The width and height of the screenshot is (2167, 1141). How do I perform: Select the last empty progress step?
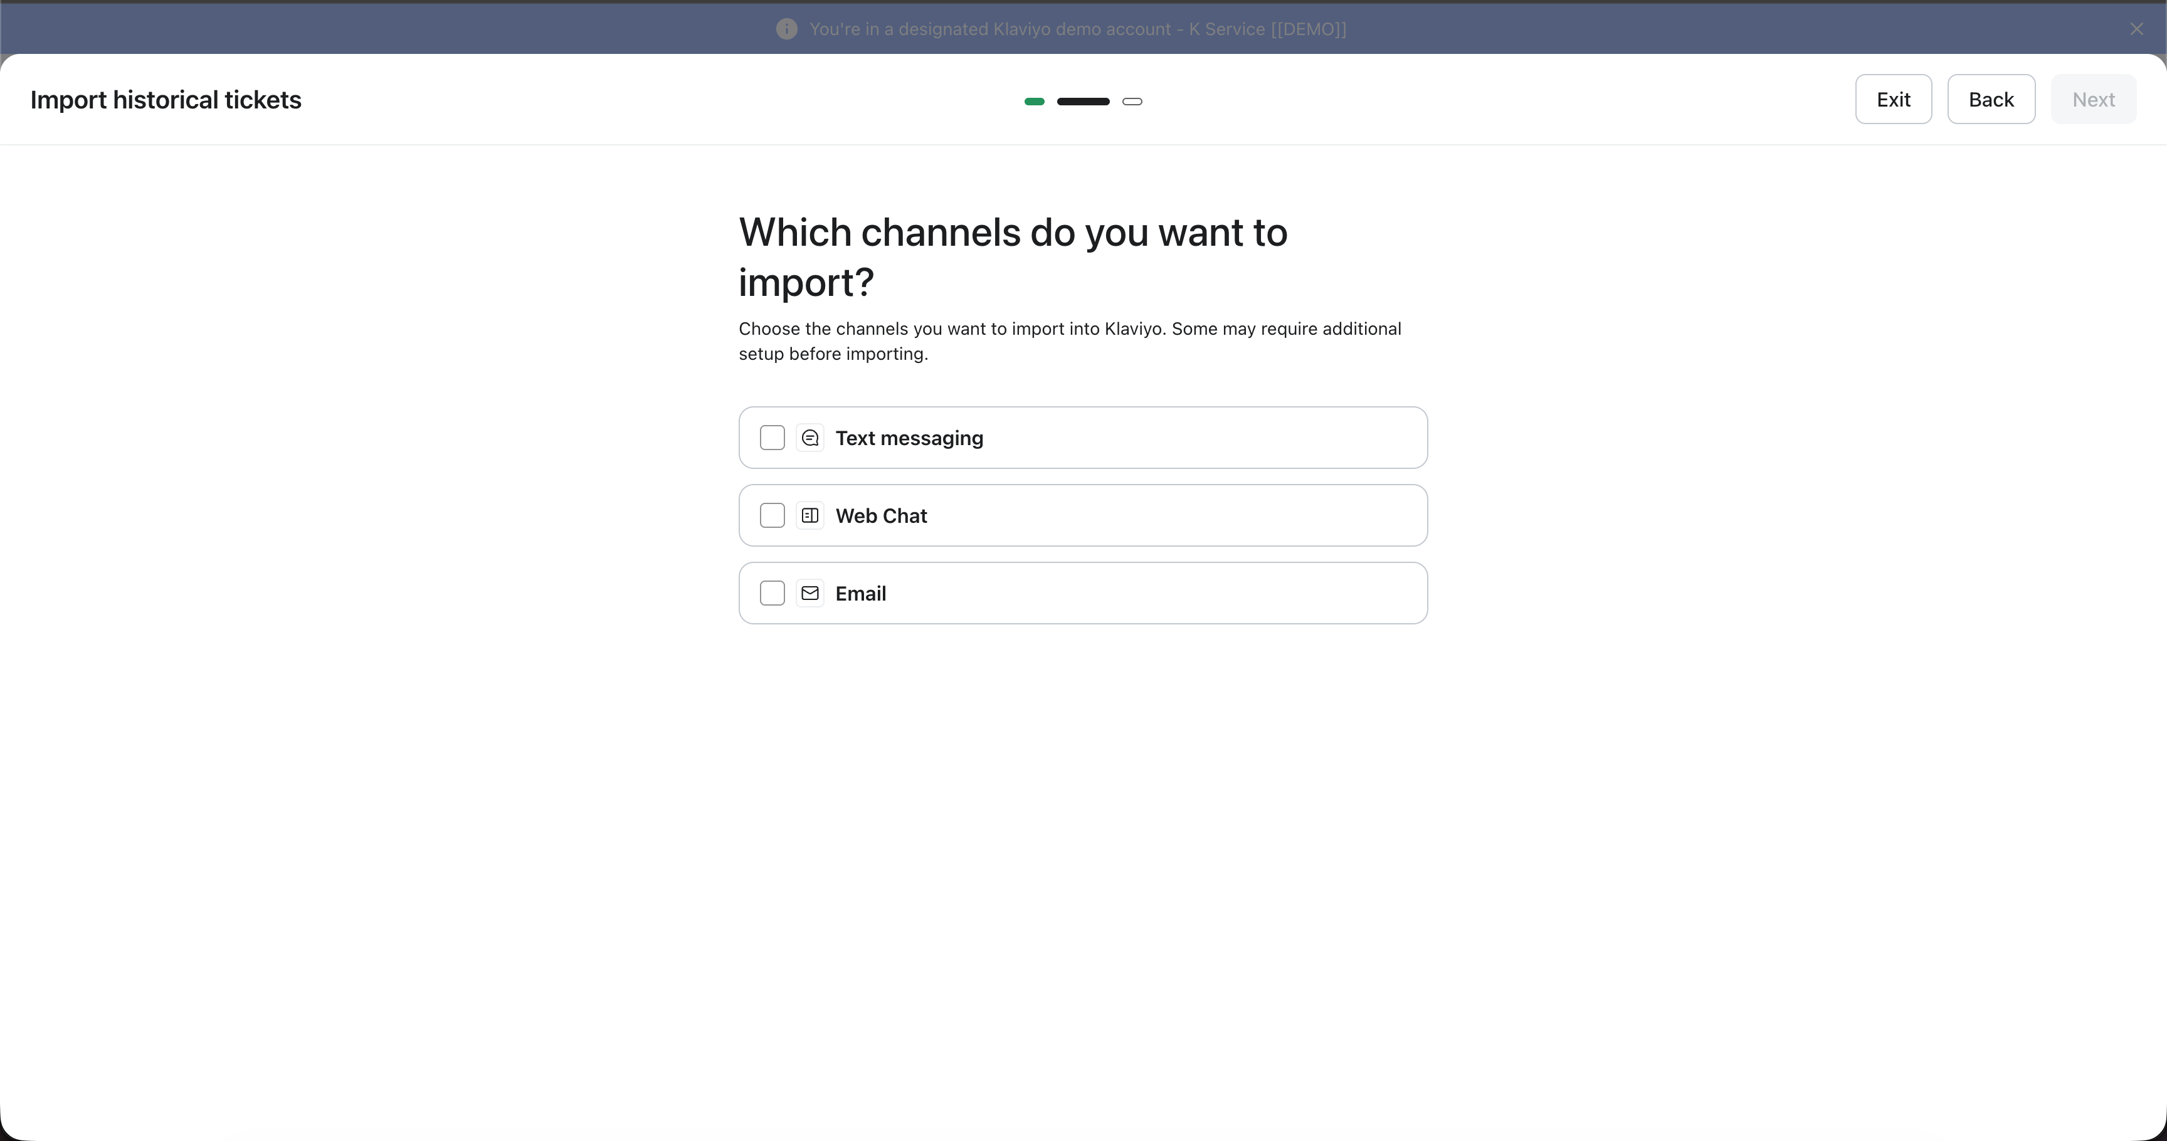(1132, 102)
